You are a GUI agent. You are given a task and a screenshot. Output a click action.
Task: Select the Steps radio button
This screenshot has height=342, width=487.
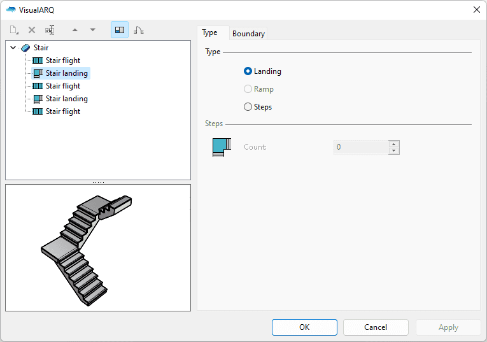click(x=248, y=107)
